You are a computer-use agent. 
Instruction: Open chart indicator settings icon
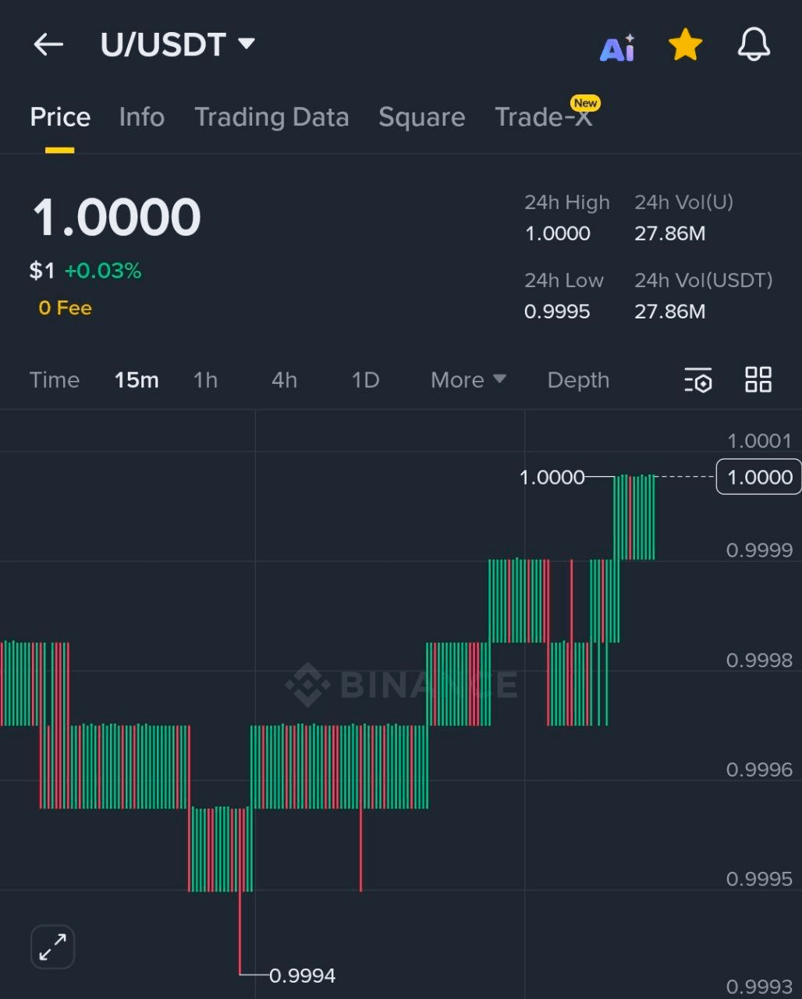[698, 380]
